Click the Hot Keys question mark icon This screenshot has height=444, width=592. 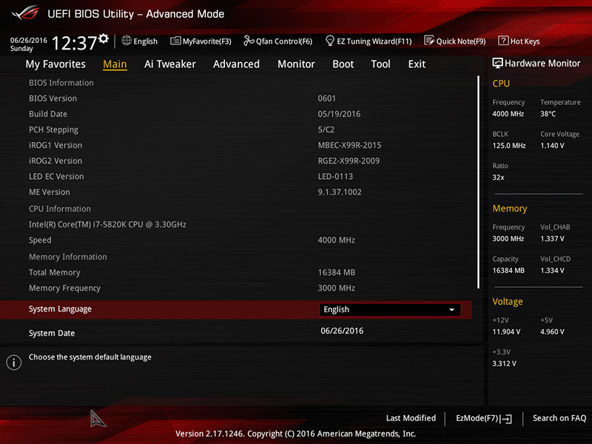click(x=503, y=41)
